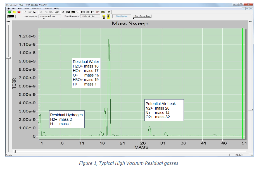Click the Start Recording button
This screenshot has width=266, height=169.
[x=142, y=16]
